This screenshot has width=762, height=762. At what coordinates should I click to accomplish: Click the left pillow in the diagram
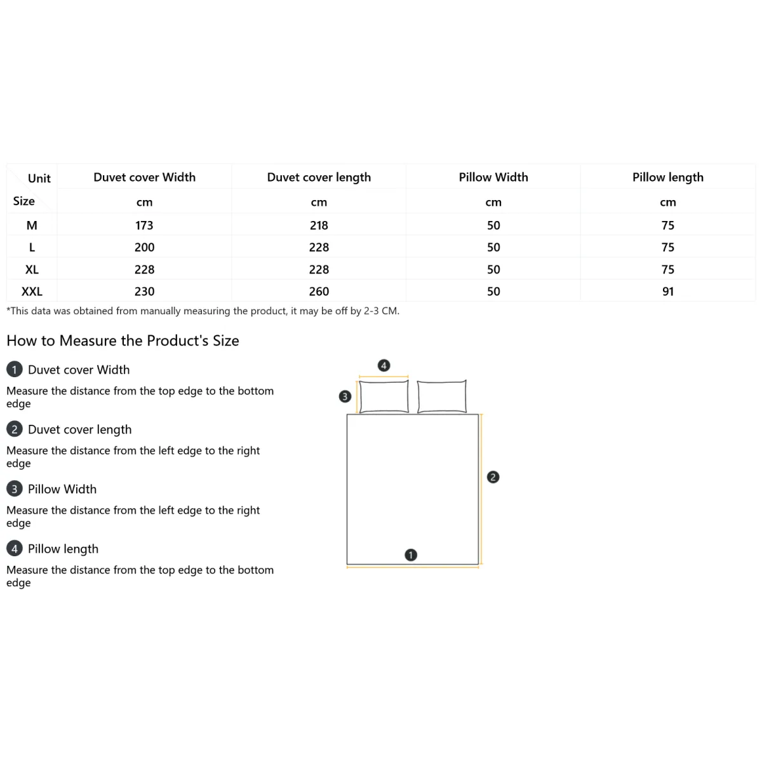click(384, 397)
